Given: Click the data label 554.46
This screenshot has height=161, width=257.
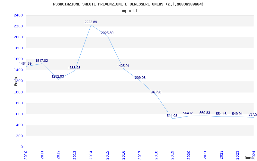Looking at the screenshot, I should (221, 114).
